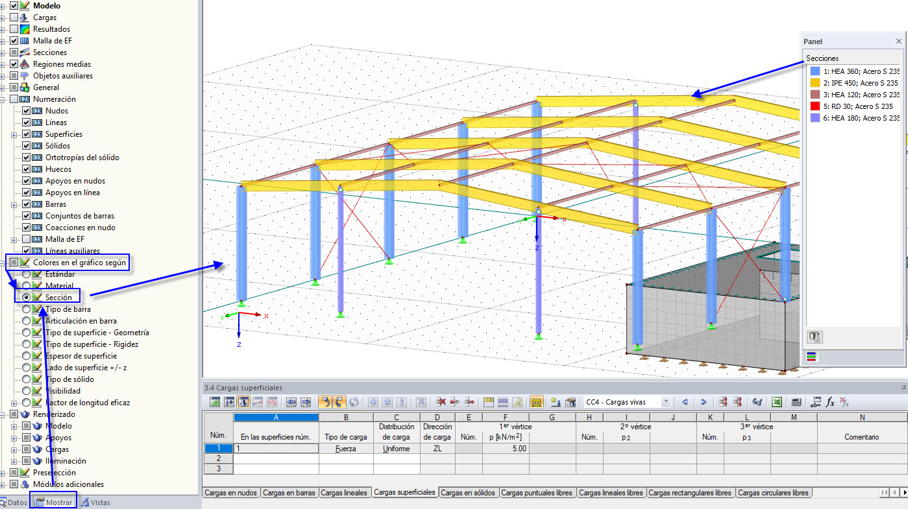Select the Estándar color radio button
The height and width of the screenshot is (509, 908).
point(26,274)
